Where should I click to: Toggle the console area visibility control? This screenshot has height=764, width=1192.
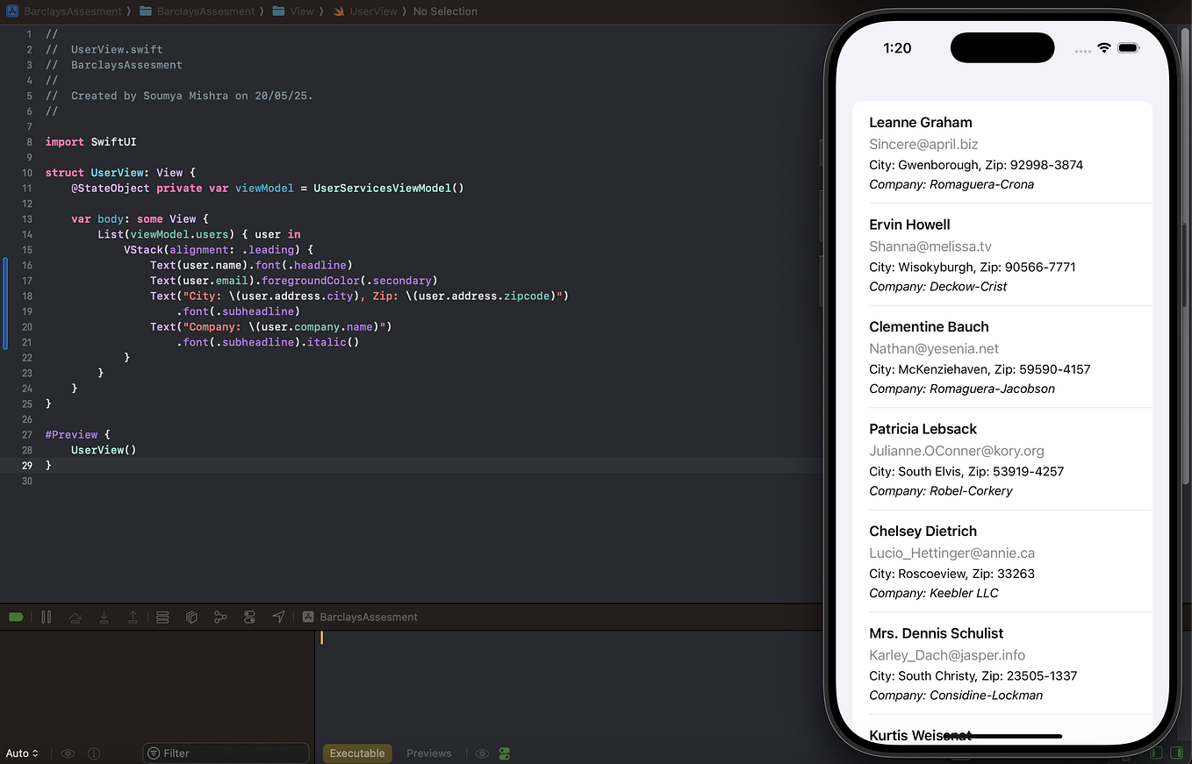162,617
